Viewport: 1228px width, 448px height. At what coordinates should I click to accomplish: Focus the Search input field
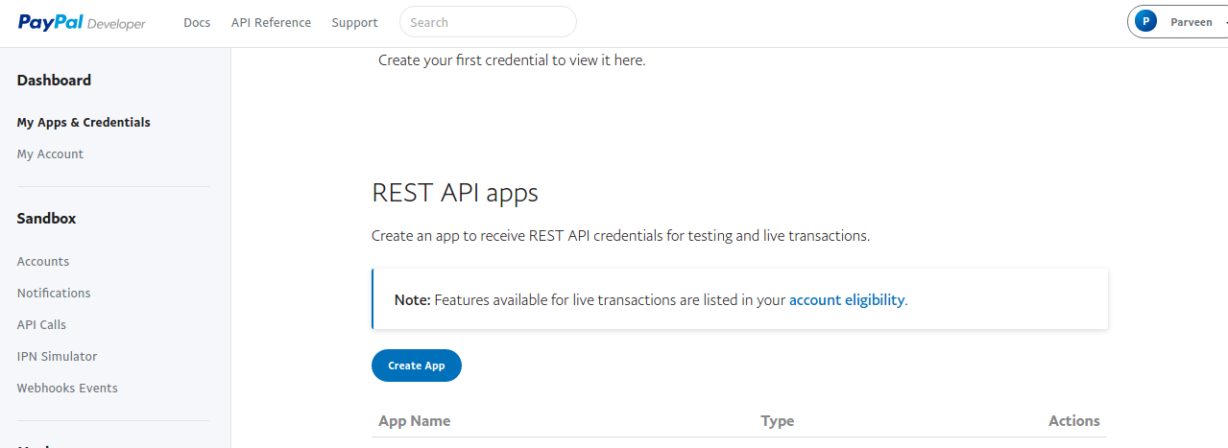click(488, 22)
